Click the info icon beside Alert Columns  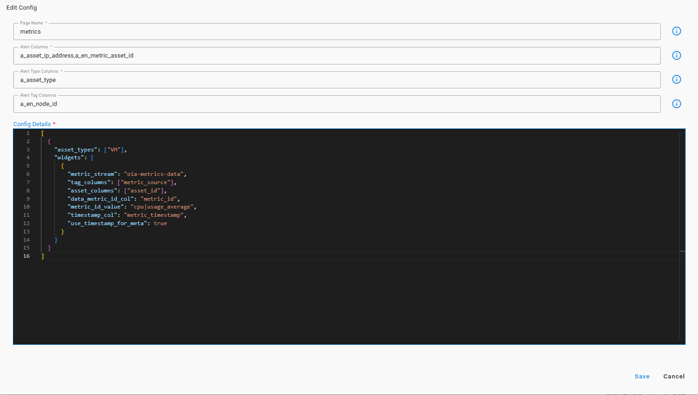pyautogui.click(x=676, y=55)
